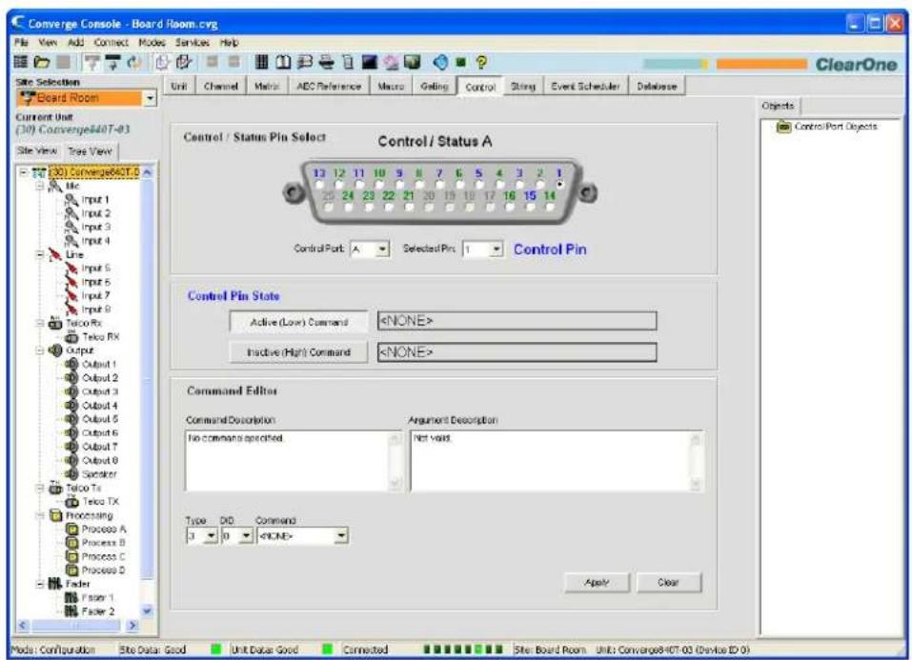Open the File menu

tap(21, 43)
